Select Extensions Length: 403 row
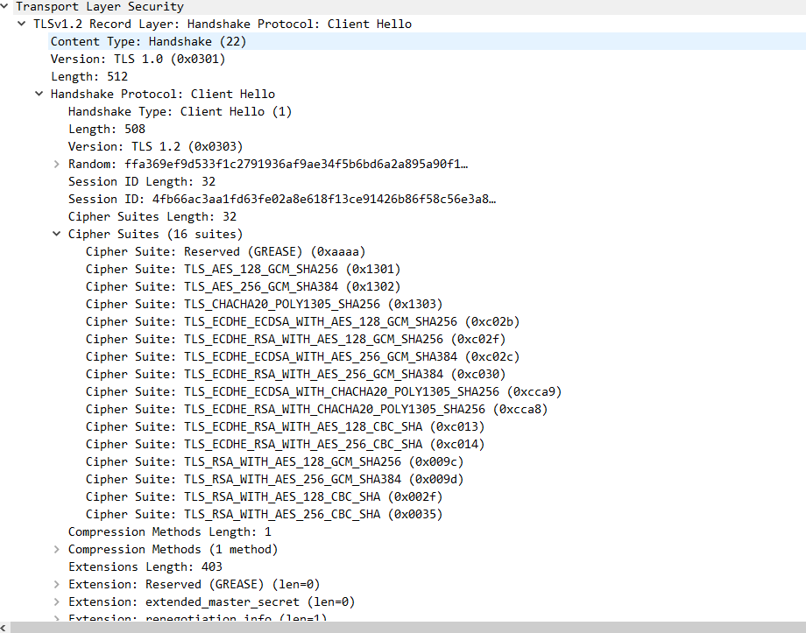This screenshot has height=633, width=806. (x=145, y=566)
